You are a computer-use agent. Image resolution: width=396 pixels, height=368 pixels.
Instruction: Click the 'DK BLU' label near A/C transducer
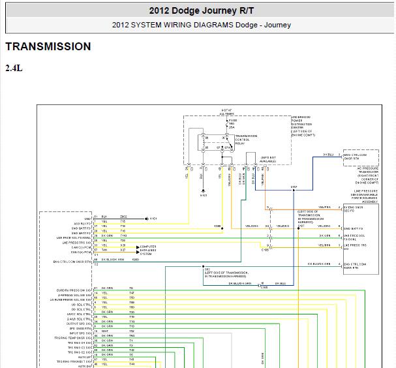tap(328, 155)
